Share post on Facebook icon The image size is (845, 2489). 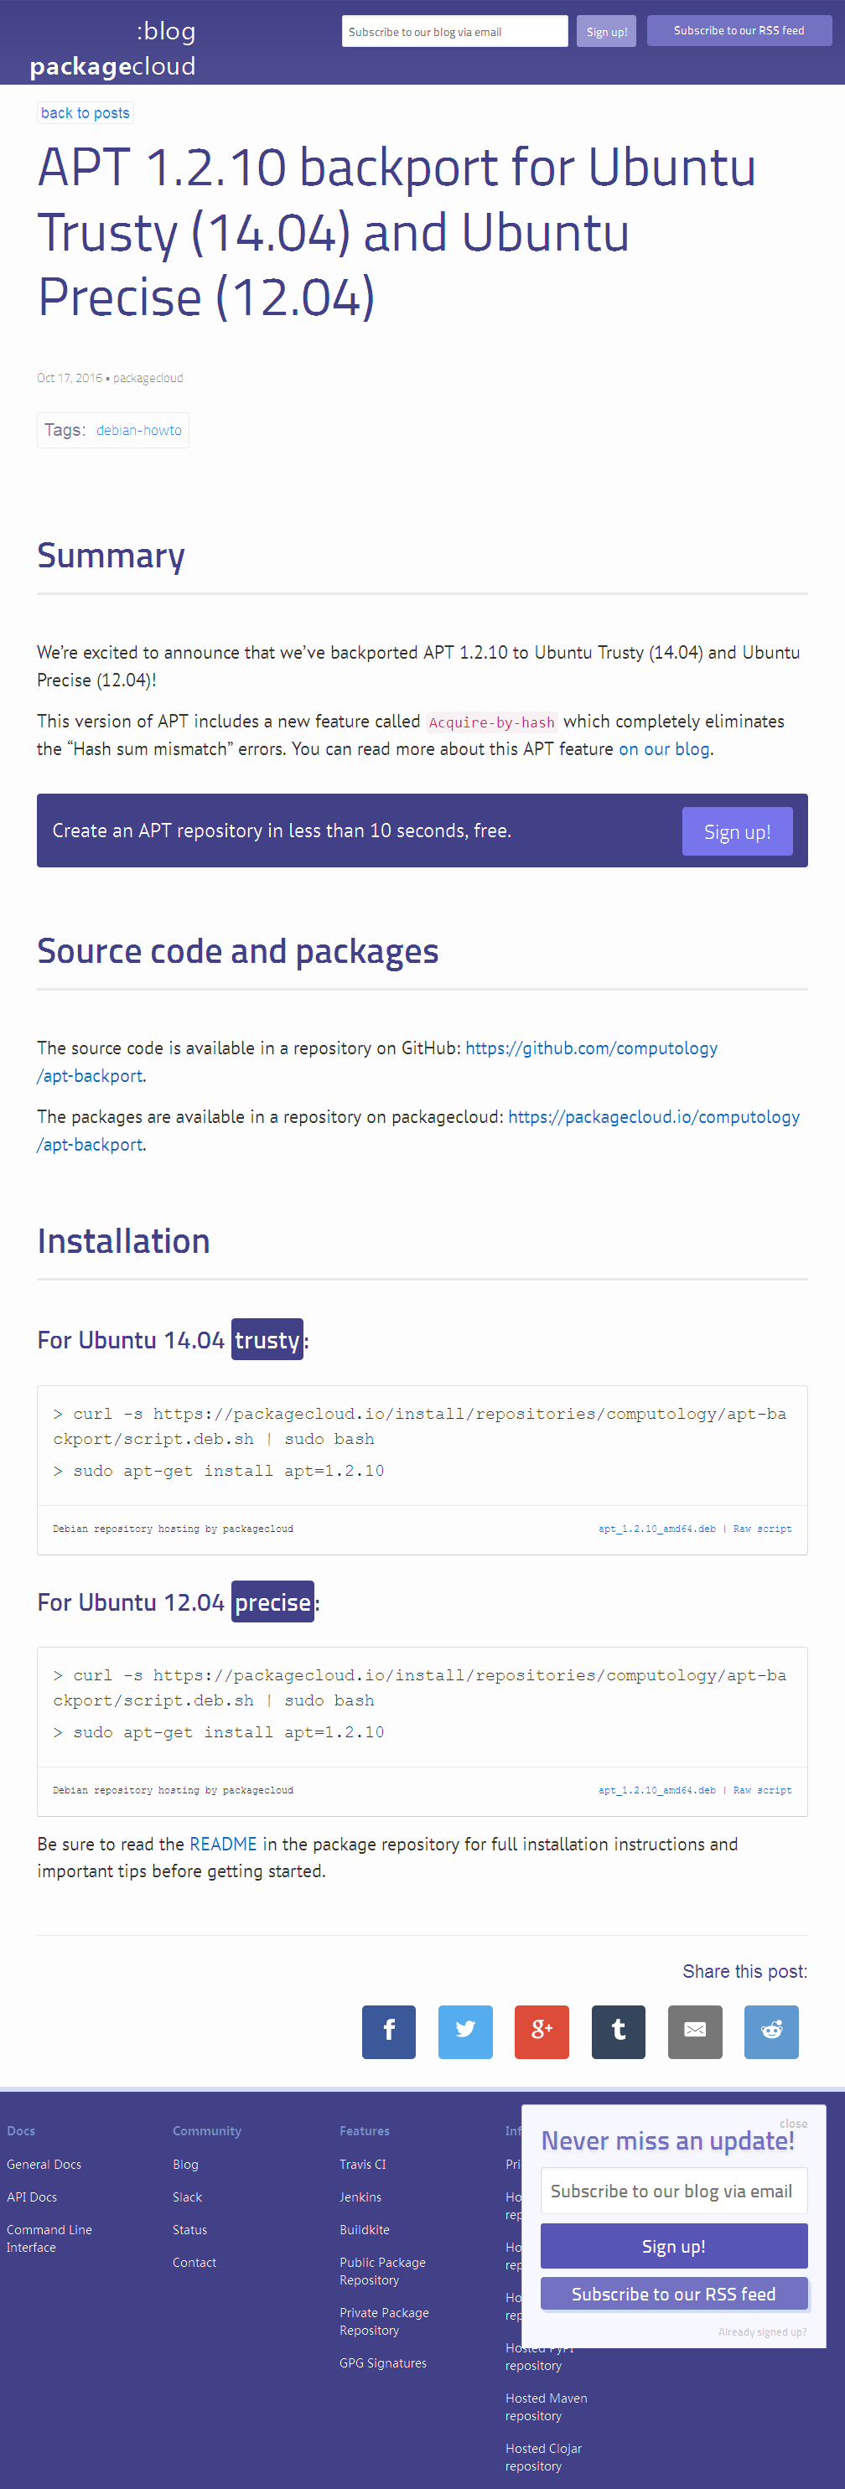click(389, 2031)
